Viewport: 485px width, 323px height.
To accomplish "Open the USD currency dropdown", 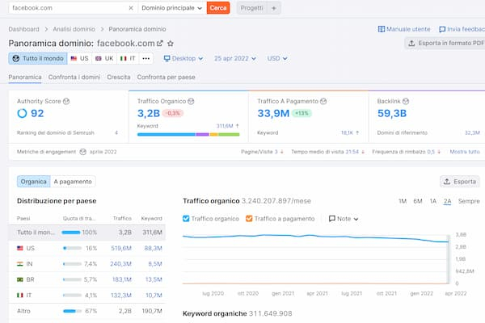I will click(x=277, y=58).
